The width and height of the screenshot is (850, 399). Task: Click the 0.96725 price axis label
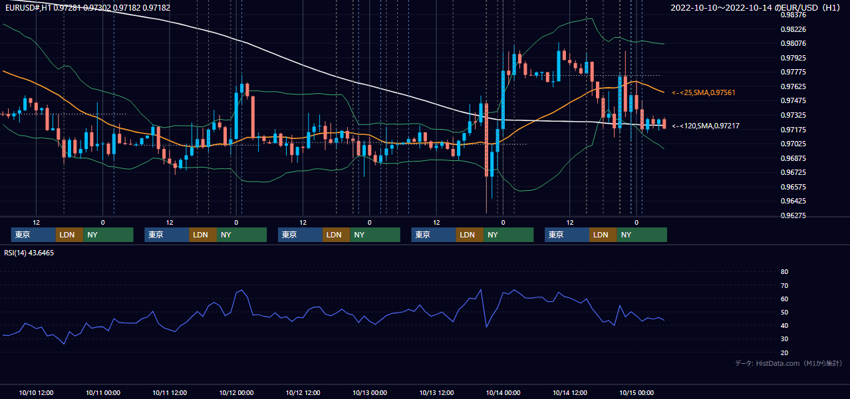coord(793,172)
